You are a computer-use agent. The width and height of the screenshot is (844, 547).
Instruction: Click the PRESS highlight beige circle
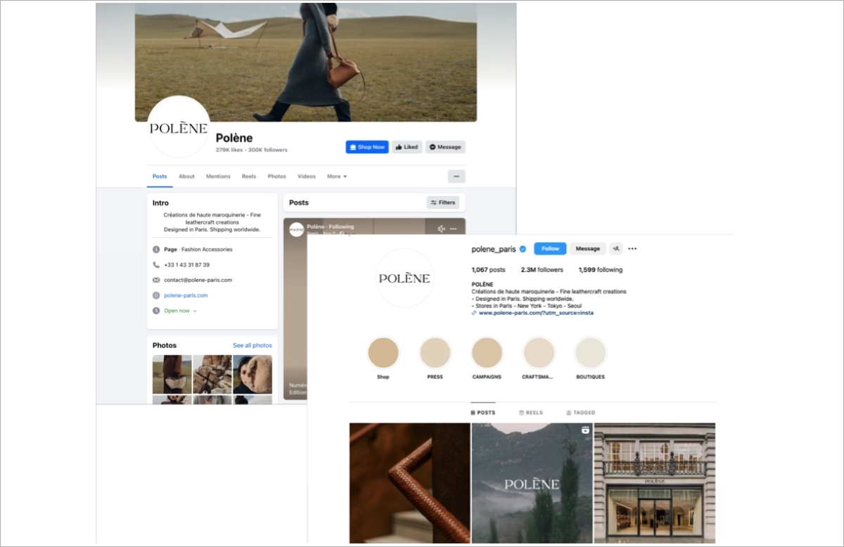click(435, 353)
